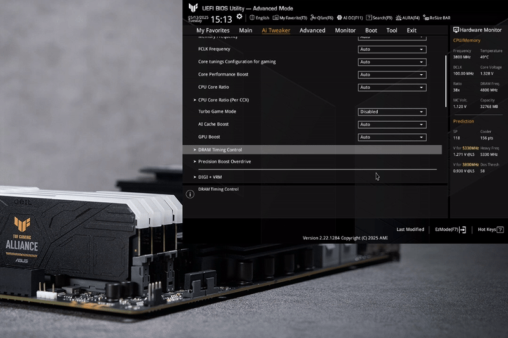Open the settings gear beside the clock
Image resolution: width=508 pixels, height=338 pixels.
(x=239, y=16)
